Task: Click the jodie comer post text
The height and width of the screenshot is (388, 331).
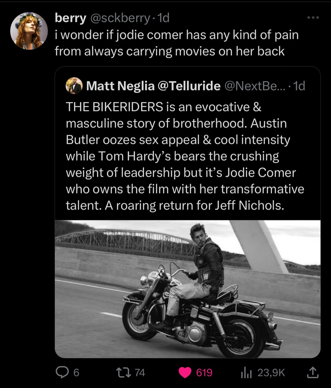Action: click(177, 43)
